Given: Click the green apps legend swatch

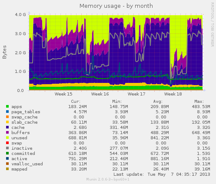Looking at the screenshot, I should point(7,106).
